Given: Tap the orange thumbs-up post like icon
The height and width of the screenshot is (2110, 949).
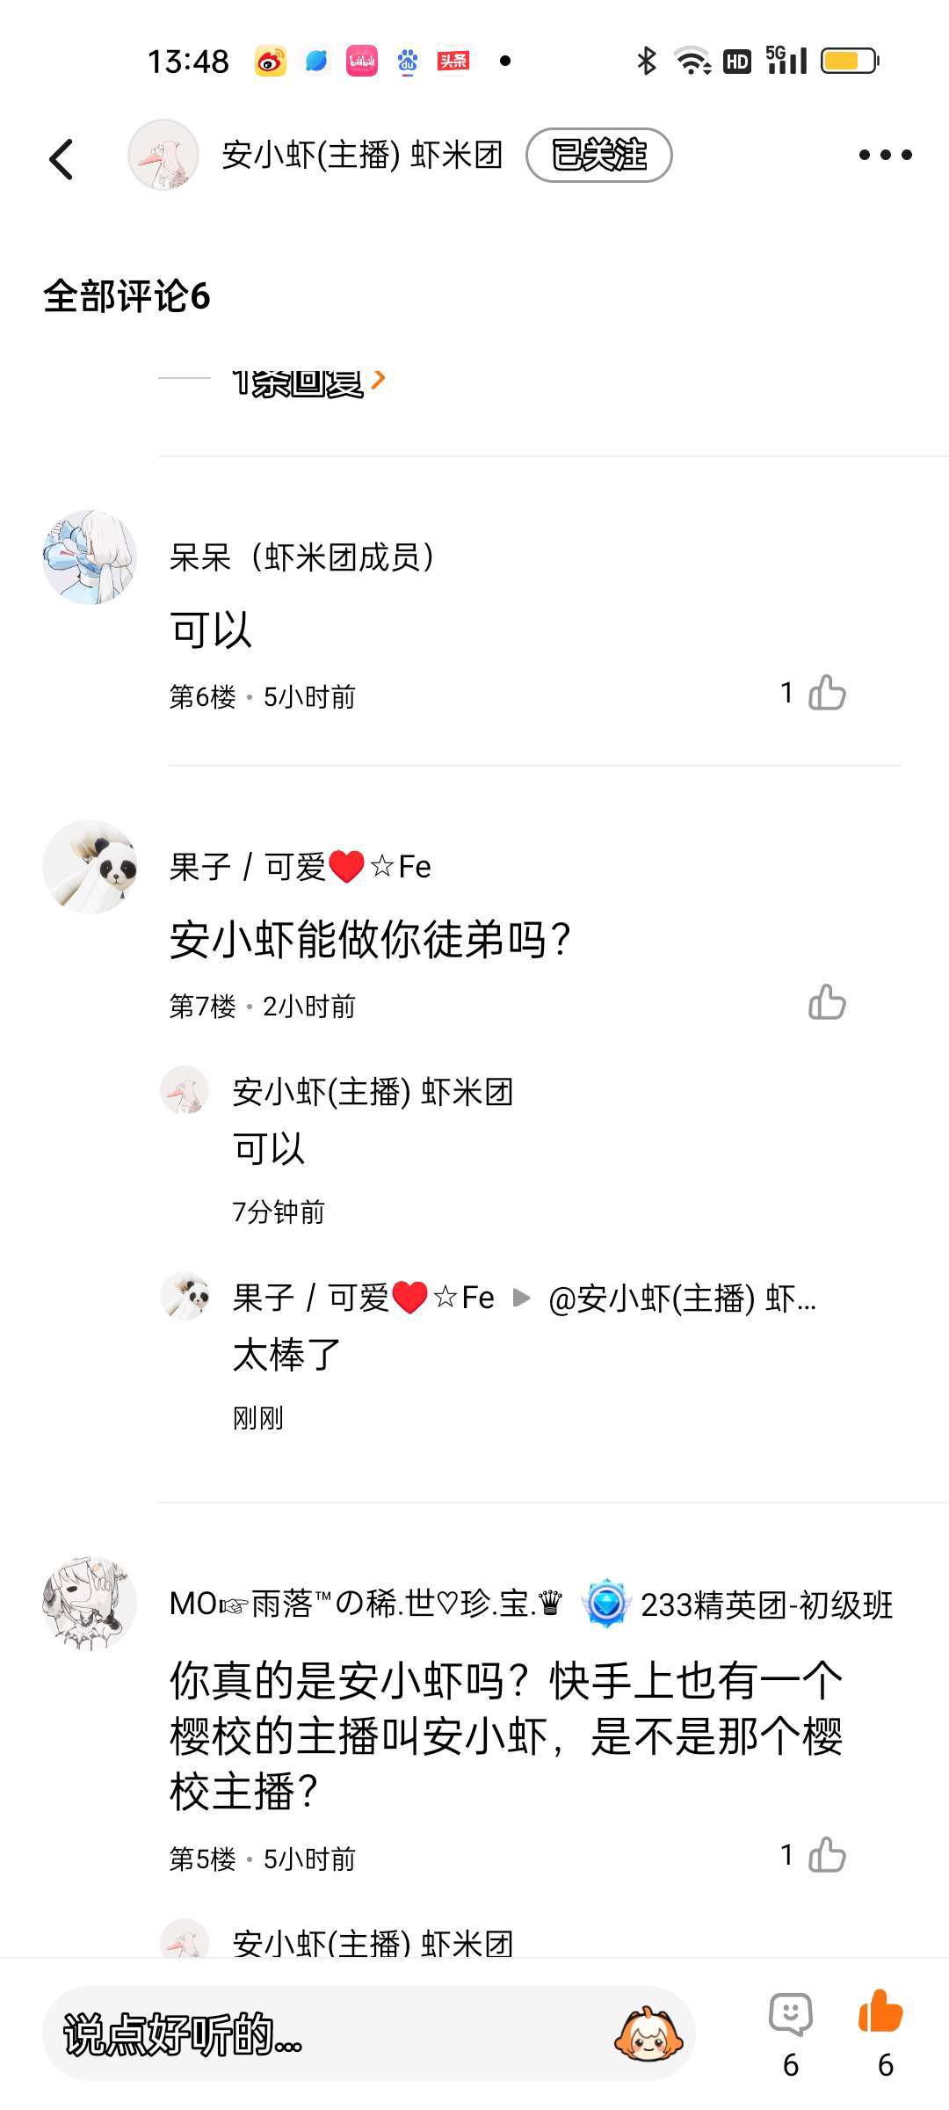Looking at the screenshot, I should point(881,2012).
